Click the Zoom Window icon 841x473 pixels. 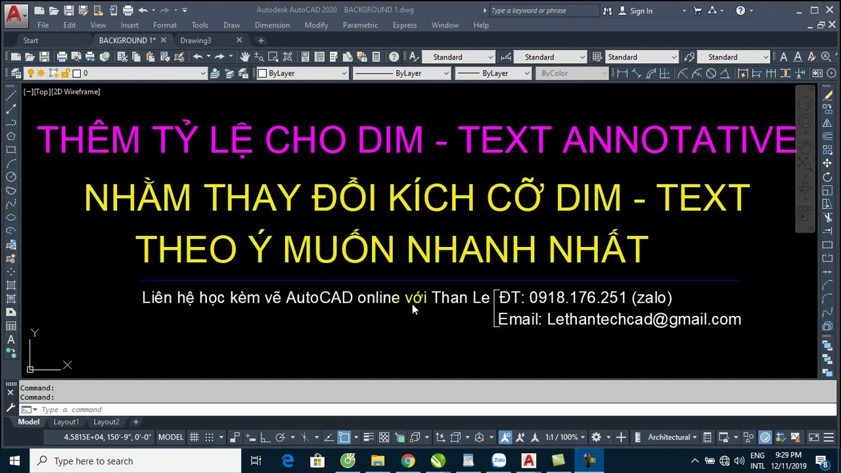(x=273, y=56)
